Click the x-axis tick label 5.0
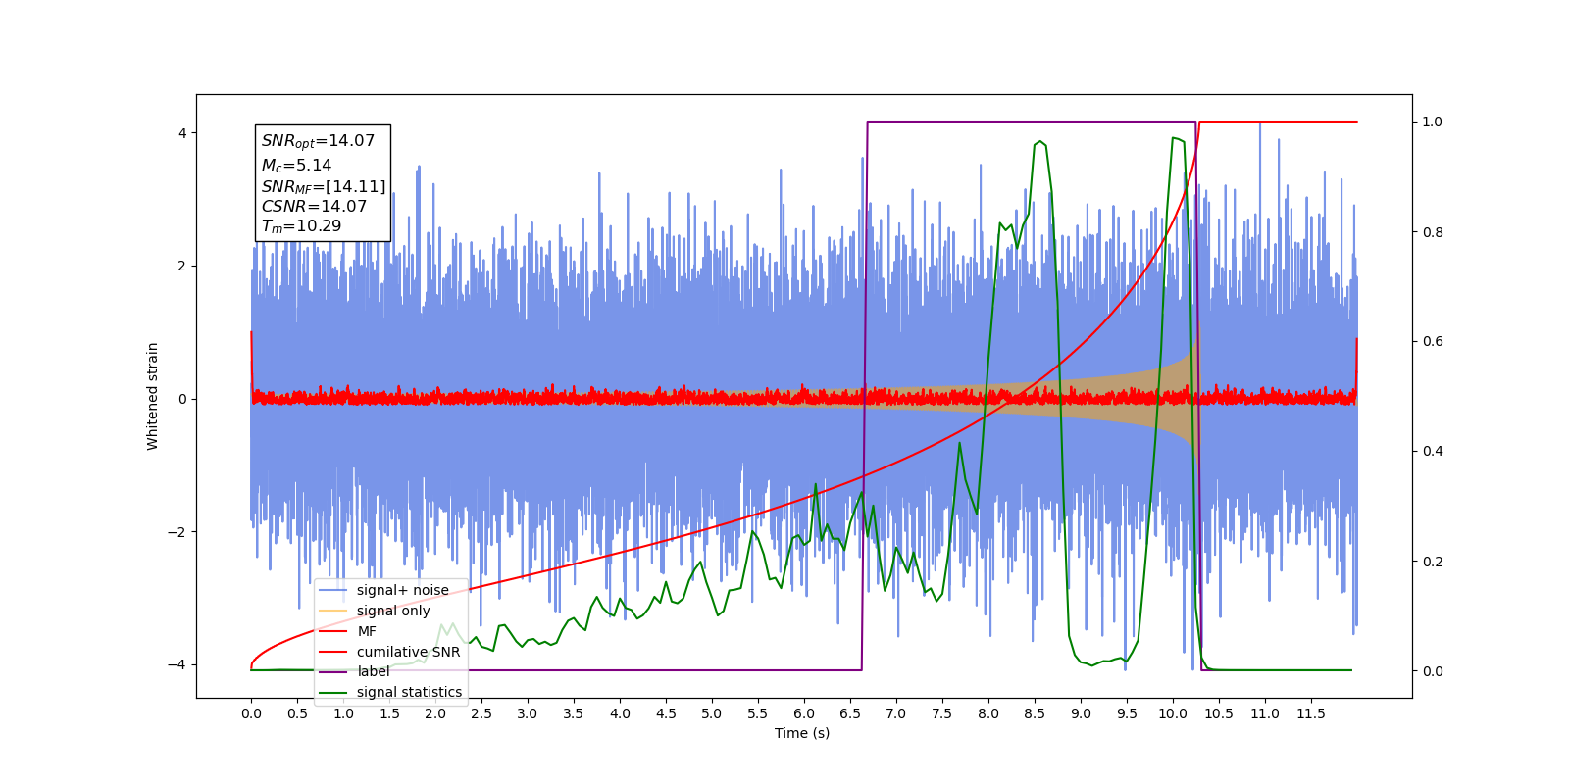 pos(712,713)
